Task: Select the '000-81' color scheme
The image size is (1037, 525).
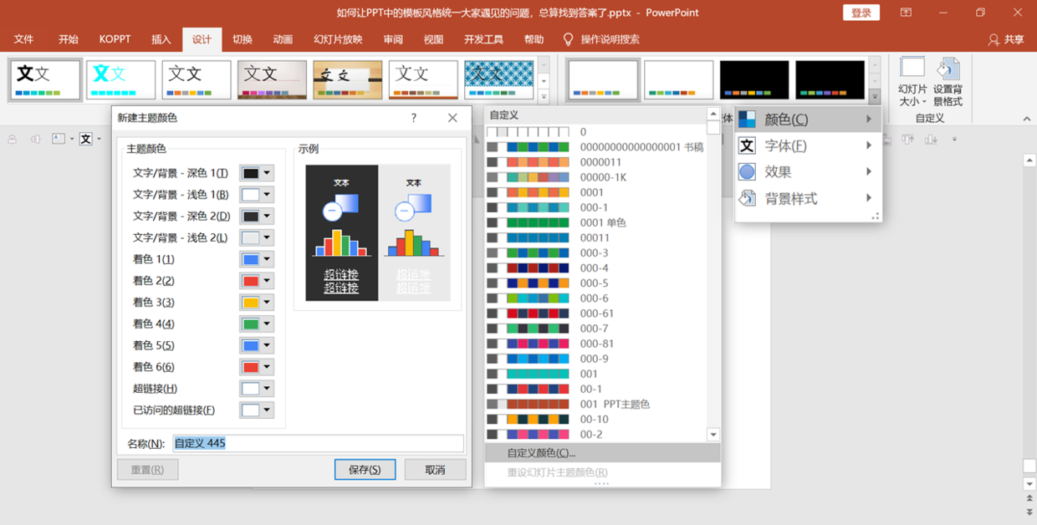Action: (x=596, y=344)
